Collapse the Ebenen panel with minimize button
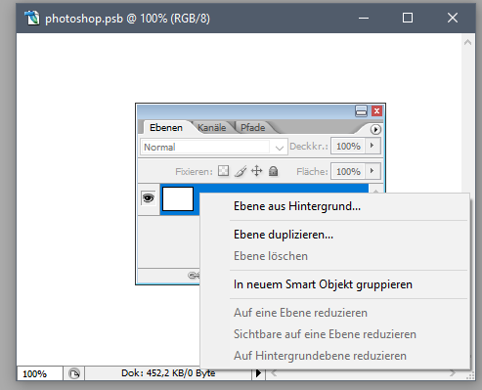The height and width of the screenshot is (390, 482). [361, 111]
